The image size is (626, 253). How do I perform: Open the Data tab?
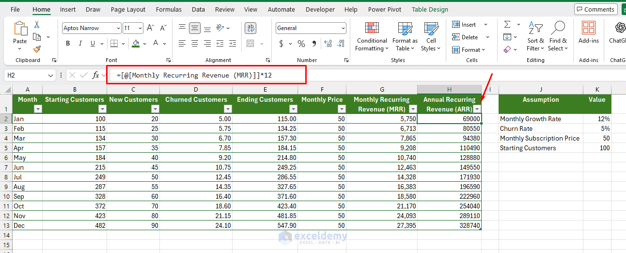point(198,9)
